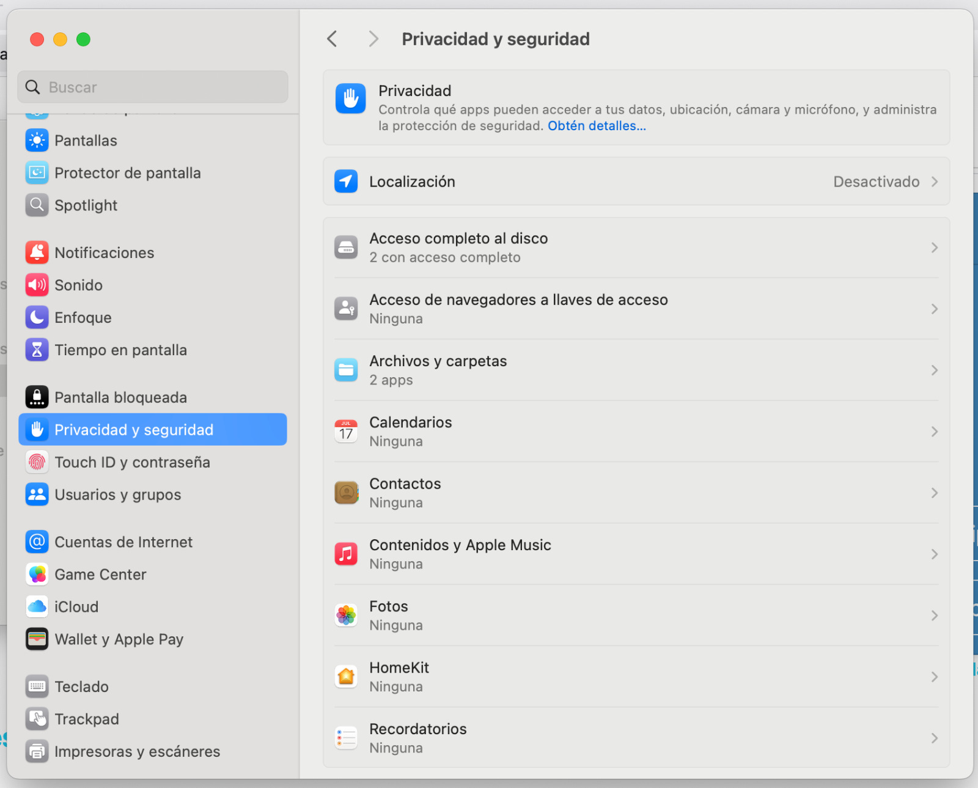Click the Game Center icon

[37, 575]
